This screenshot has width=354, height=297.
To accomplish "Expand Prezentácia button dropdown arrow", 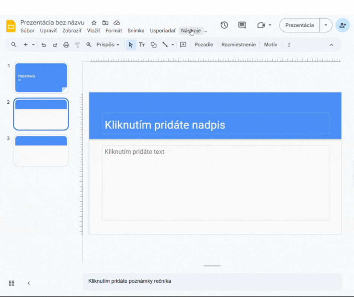I will coord(326,25).
